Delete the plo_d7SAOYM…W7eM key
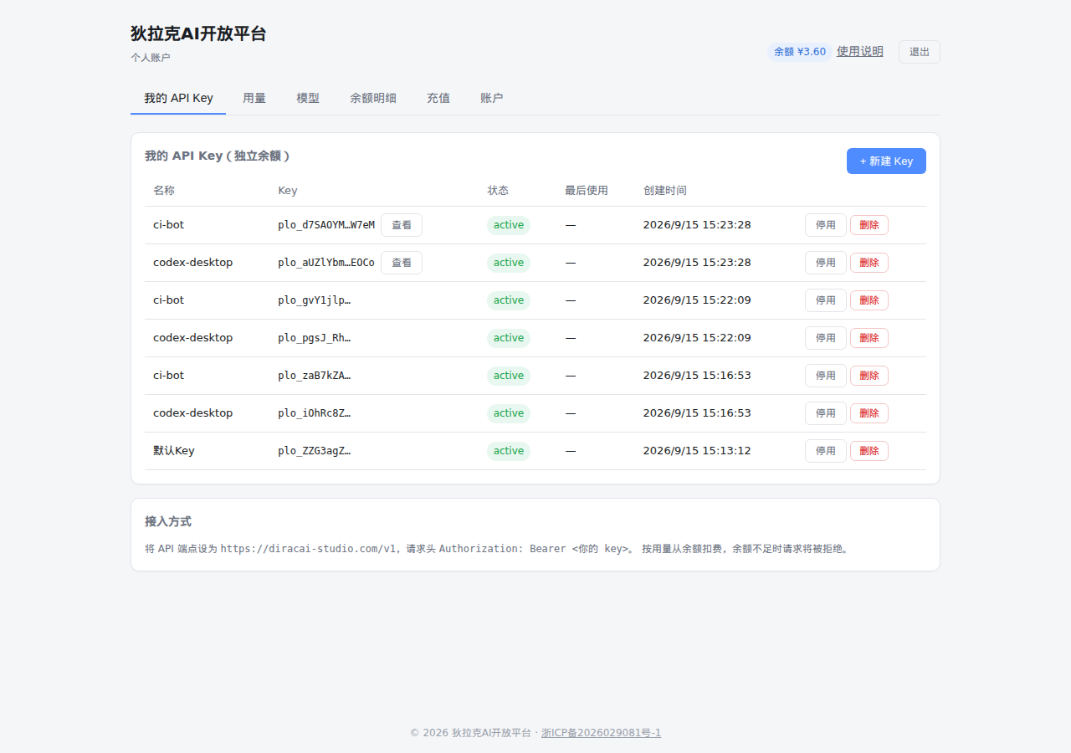The width and height of the screenshot is (1071, 753). tap(869, 225)
